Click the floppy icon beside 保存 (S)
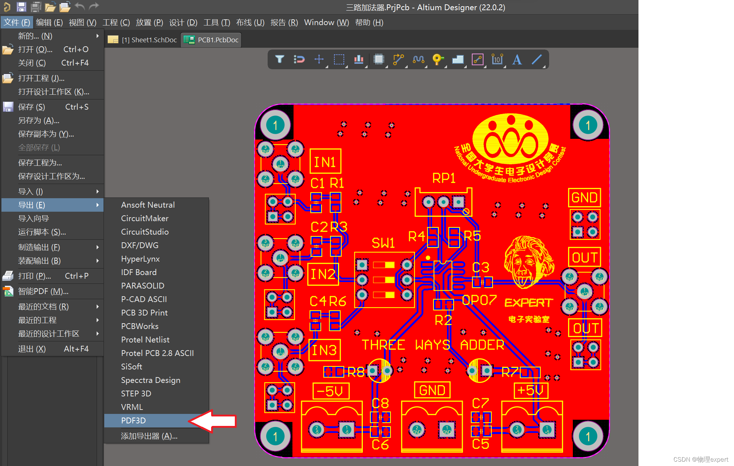Image resolution: width=734 pixels, height=466 pixels. tap(8, 107)
